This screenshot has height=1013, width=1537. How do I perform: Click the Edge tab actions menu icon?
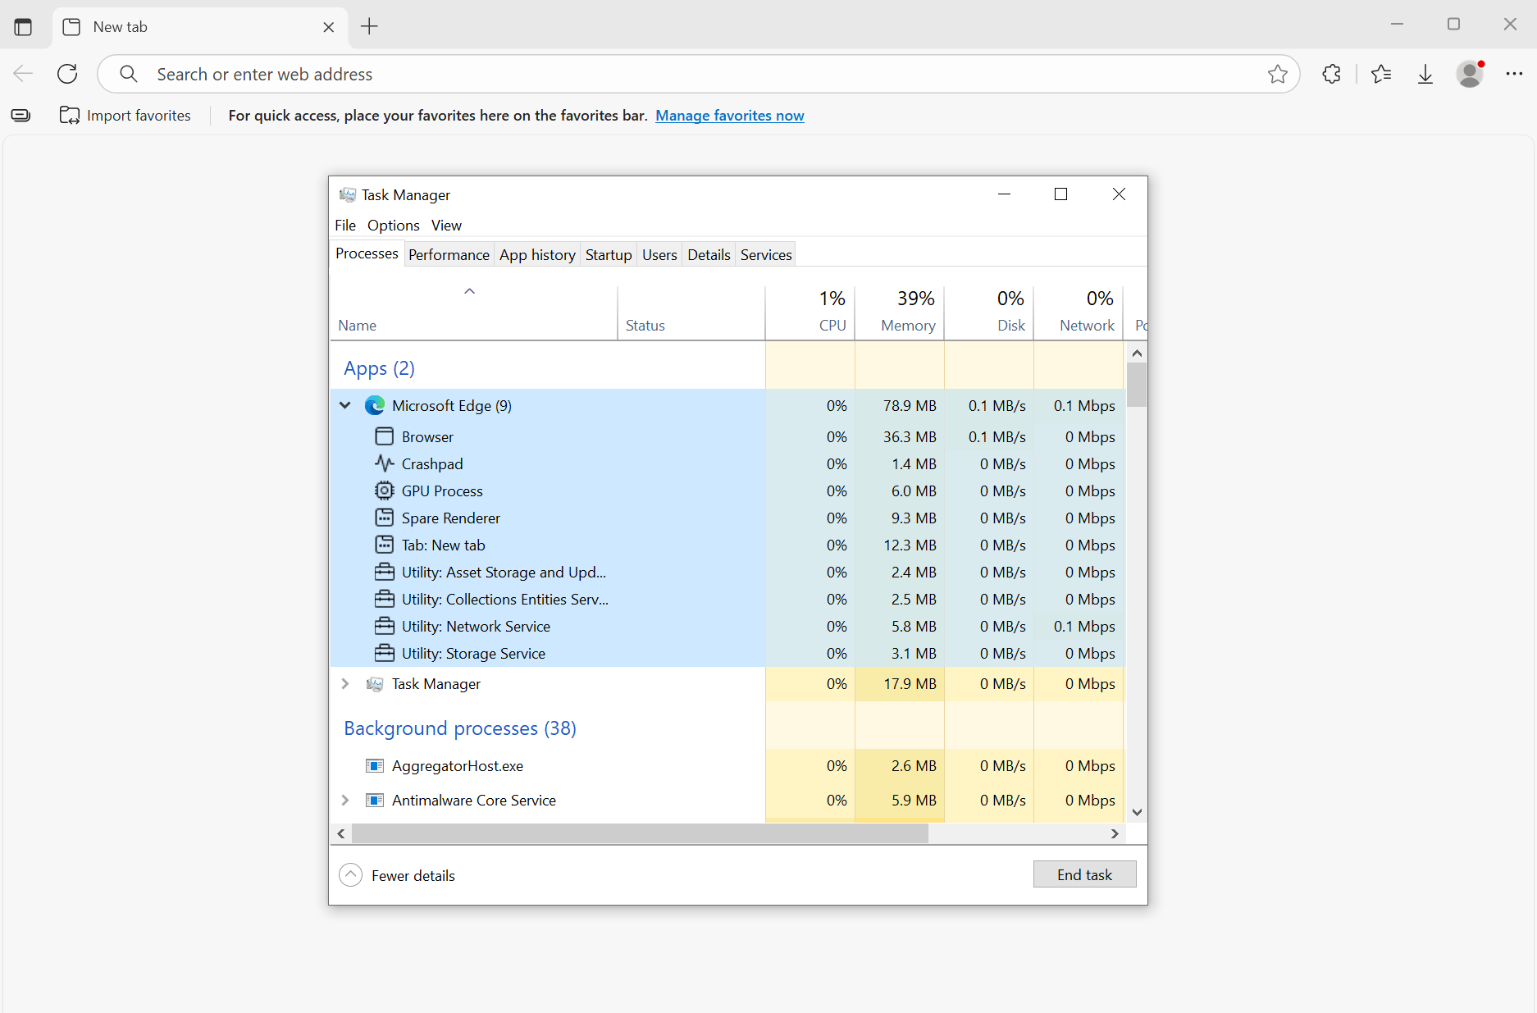pos(23,27)
